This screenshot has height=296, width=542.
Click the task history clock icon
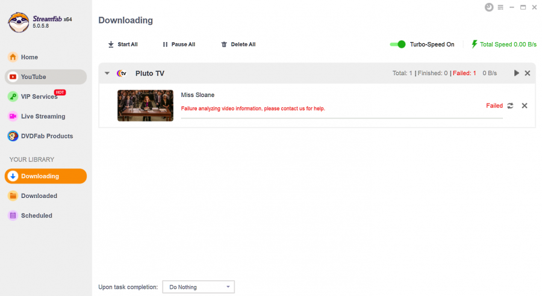point(489,7)
